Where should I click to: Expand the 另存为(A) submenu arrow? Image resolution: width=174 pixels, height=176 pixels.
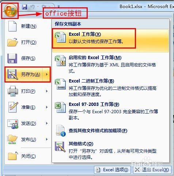tap(47, 74)
